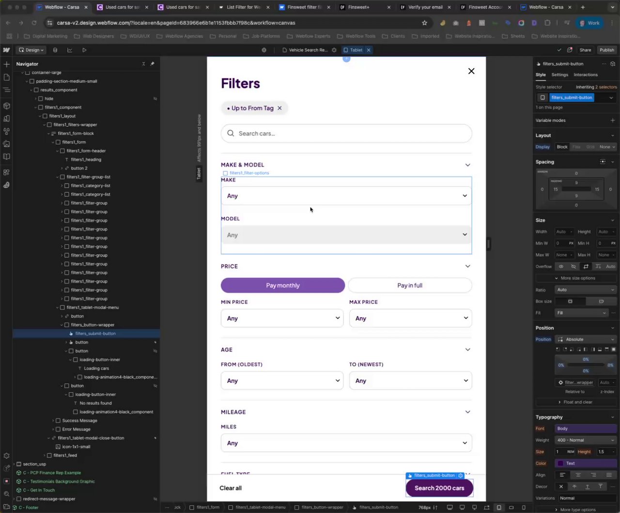Open the MILES dropdown
Screen dimensions: 620x513
346,443
